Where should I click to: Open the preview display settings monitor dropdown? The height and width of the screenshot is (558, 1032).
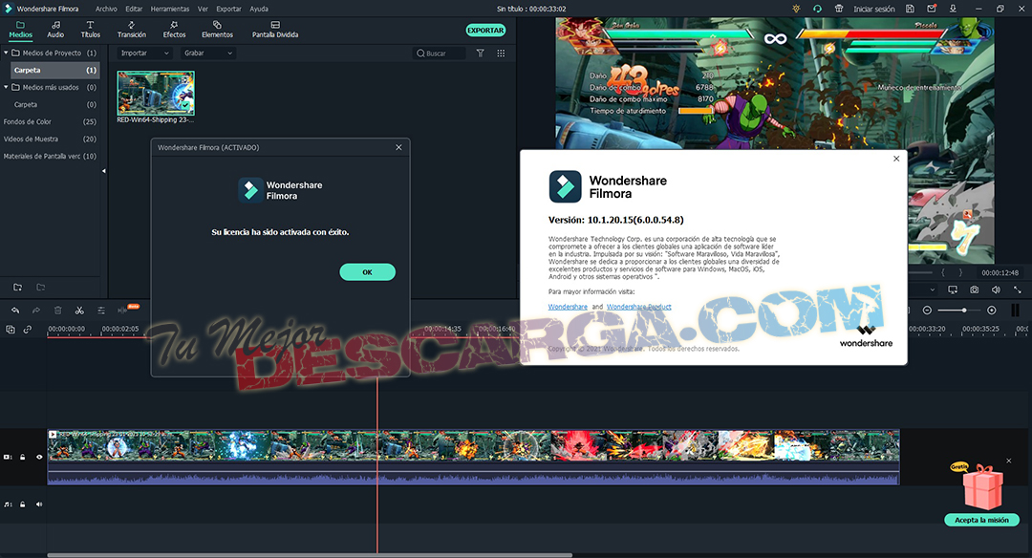click(953, 290)
